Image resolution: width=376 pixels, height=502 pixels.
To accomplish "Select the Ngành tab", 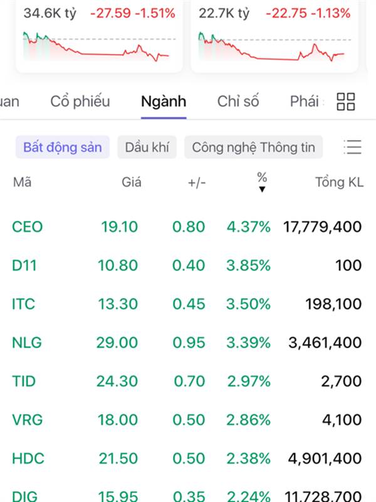I will [x=164, y=102].
